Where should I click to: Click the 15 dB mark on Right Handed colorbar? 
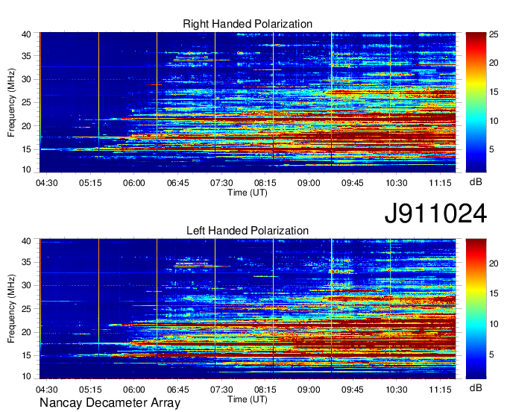pyautogui.click(x=494, y=92)
